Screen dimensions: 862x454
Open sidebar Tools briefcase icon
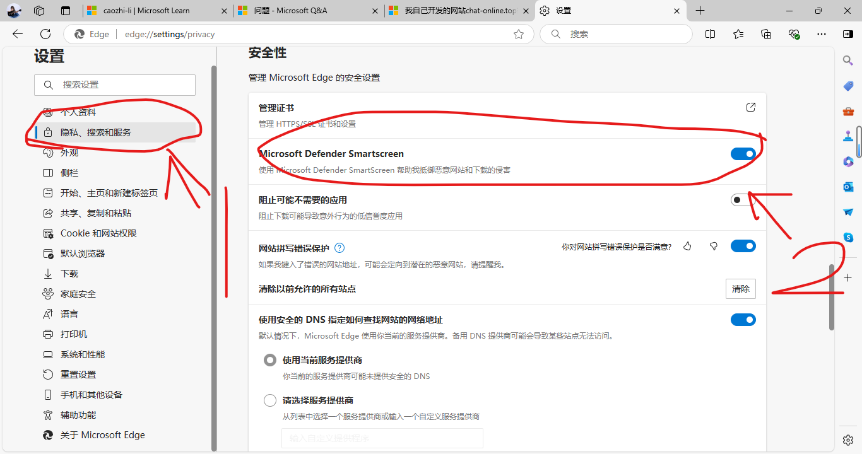coord(848,111)
